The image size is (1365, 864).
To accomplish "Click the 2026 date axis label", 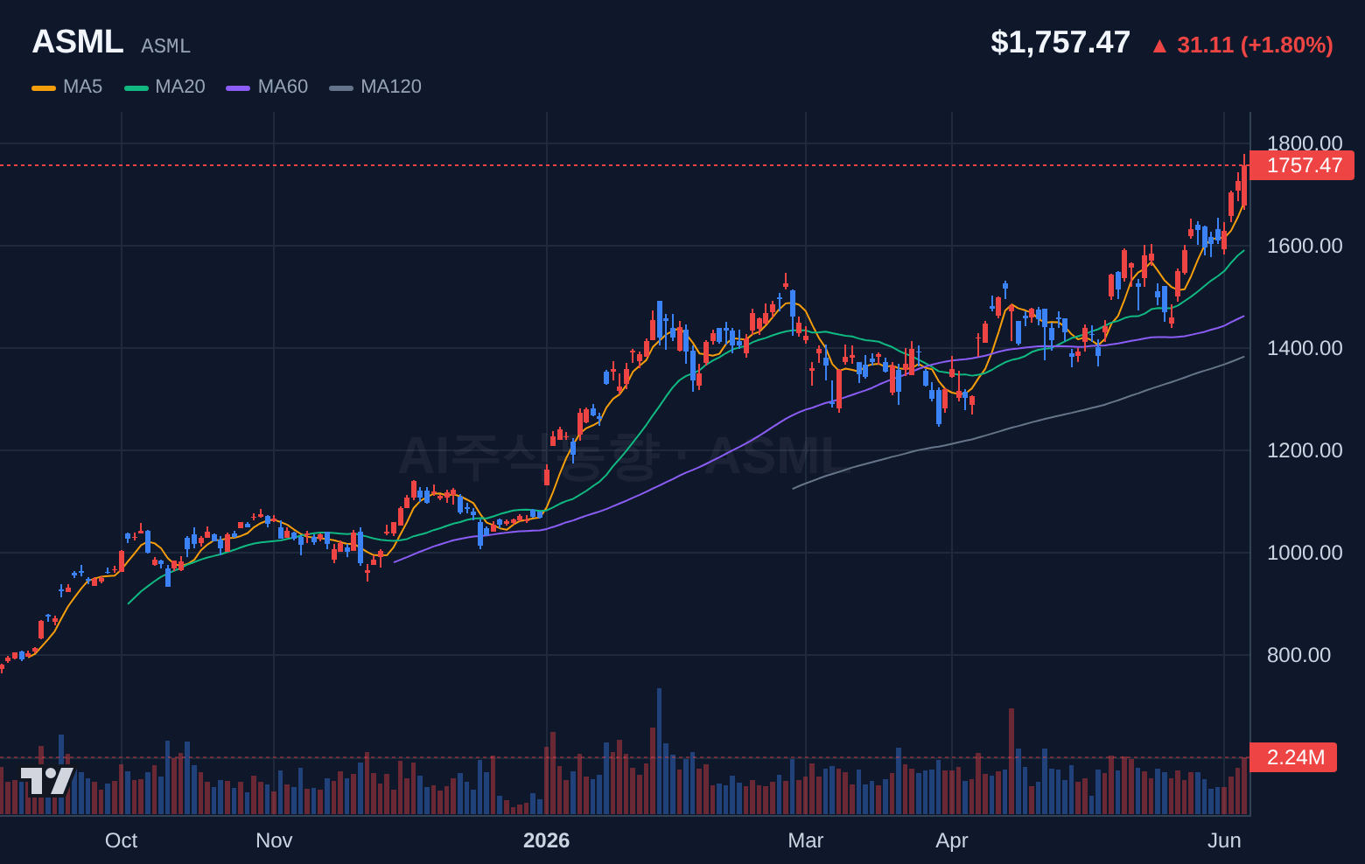I will (546, 840).
